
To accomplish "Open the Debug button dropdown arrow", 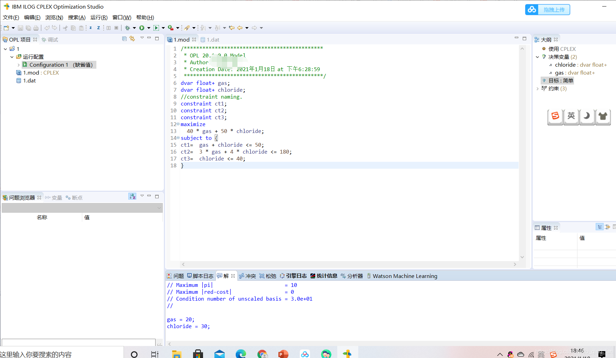I will (134, 28).
